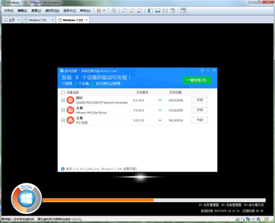Image resolution: width=275 pixels, height=223 pixels.
Task: Uncheck the 网卡 Intel PRO/1000 device checkbox
Action: click(63, 100)
